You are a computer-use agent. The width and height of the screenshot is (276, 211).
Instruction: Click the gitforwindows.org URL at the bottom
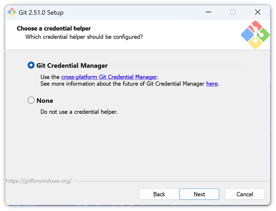[39, 181]
